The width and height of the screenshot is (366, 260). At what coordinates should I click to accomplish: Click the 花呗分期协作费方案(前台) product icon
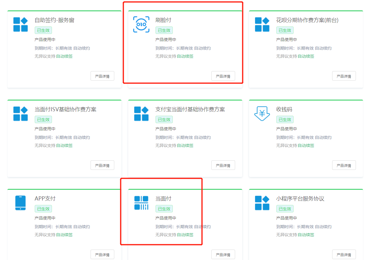pos(262,24)
